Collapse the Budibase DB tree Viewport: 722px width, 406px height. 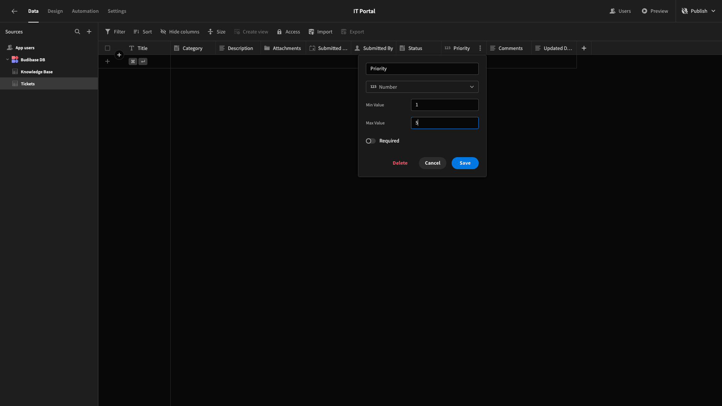pyautogui.click(x=8, y=60)
